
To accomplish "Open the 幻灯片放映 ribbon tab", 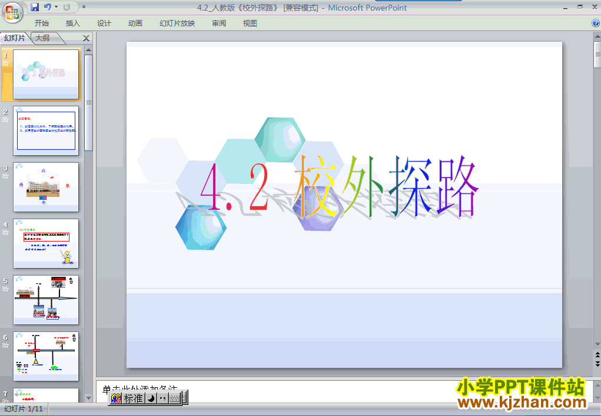I will click(177, 24).
